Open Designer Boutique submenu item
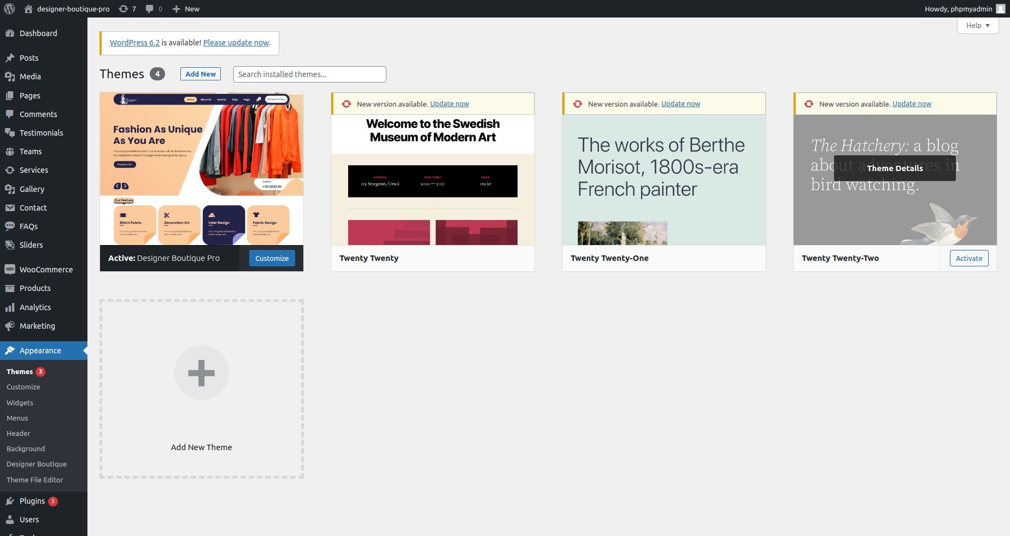This screenshot has height=536, width=1010. [37, 464]
